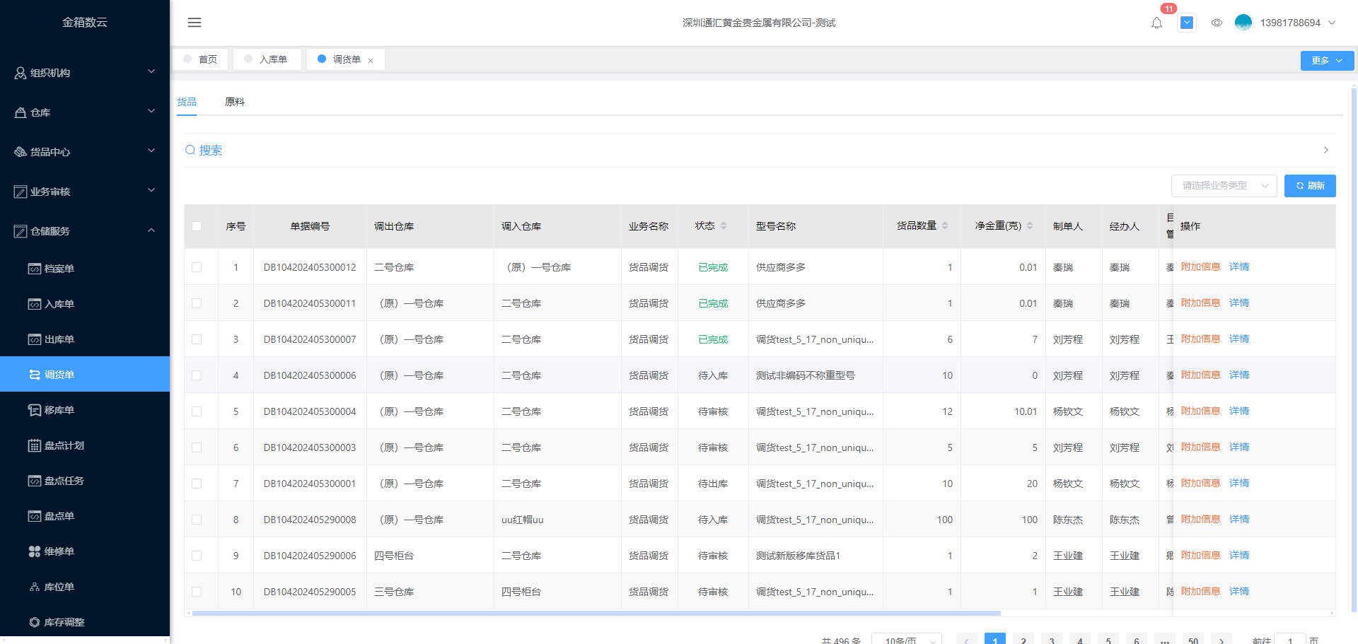Viewport: 1358px width, 644px height.
Task: Click the 库存调整 menu icon
Action: (x=34, y=622)
